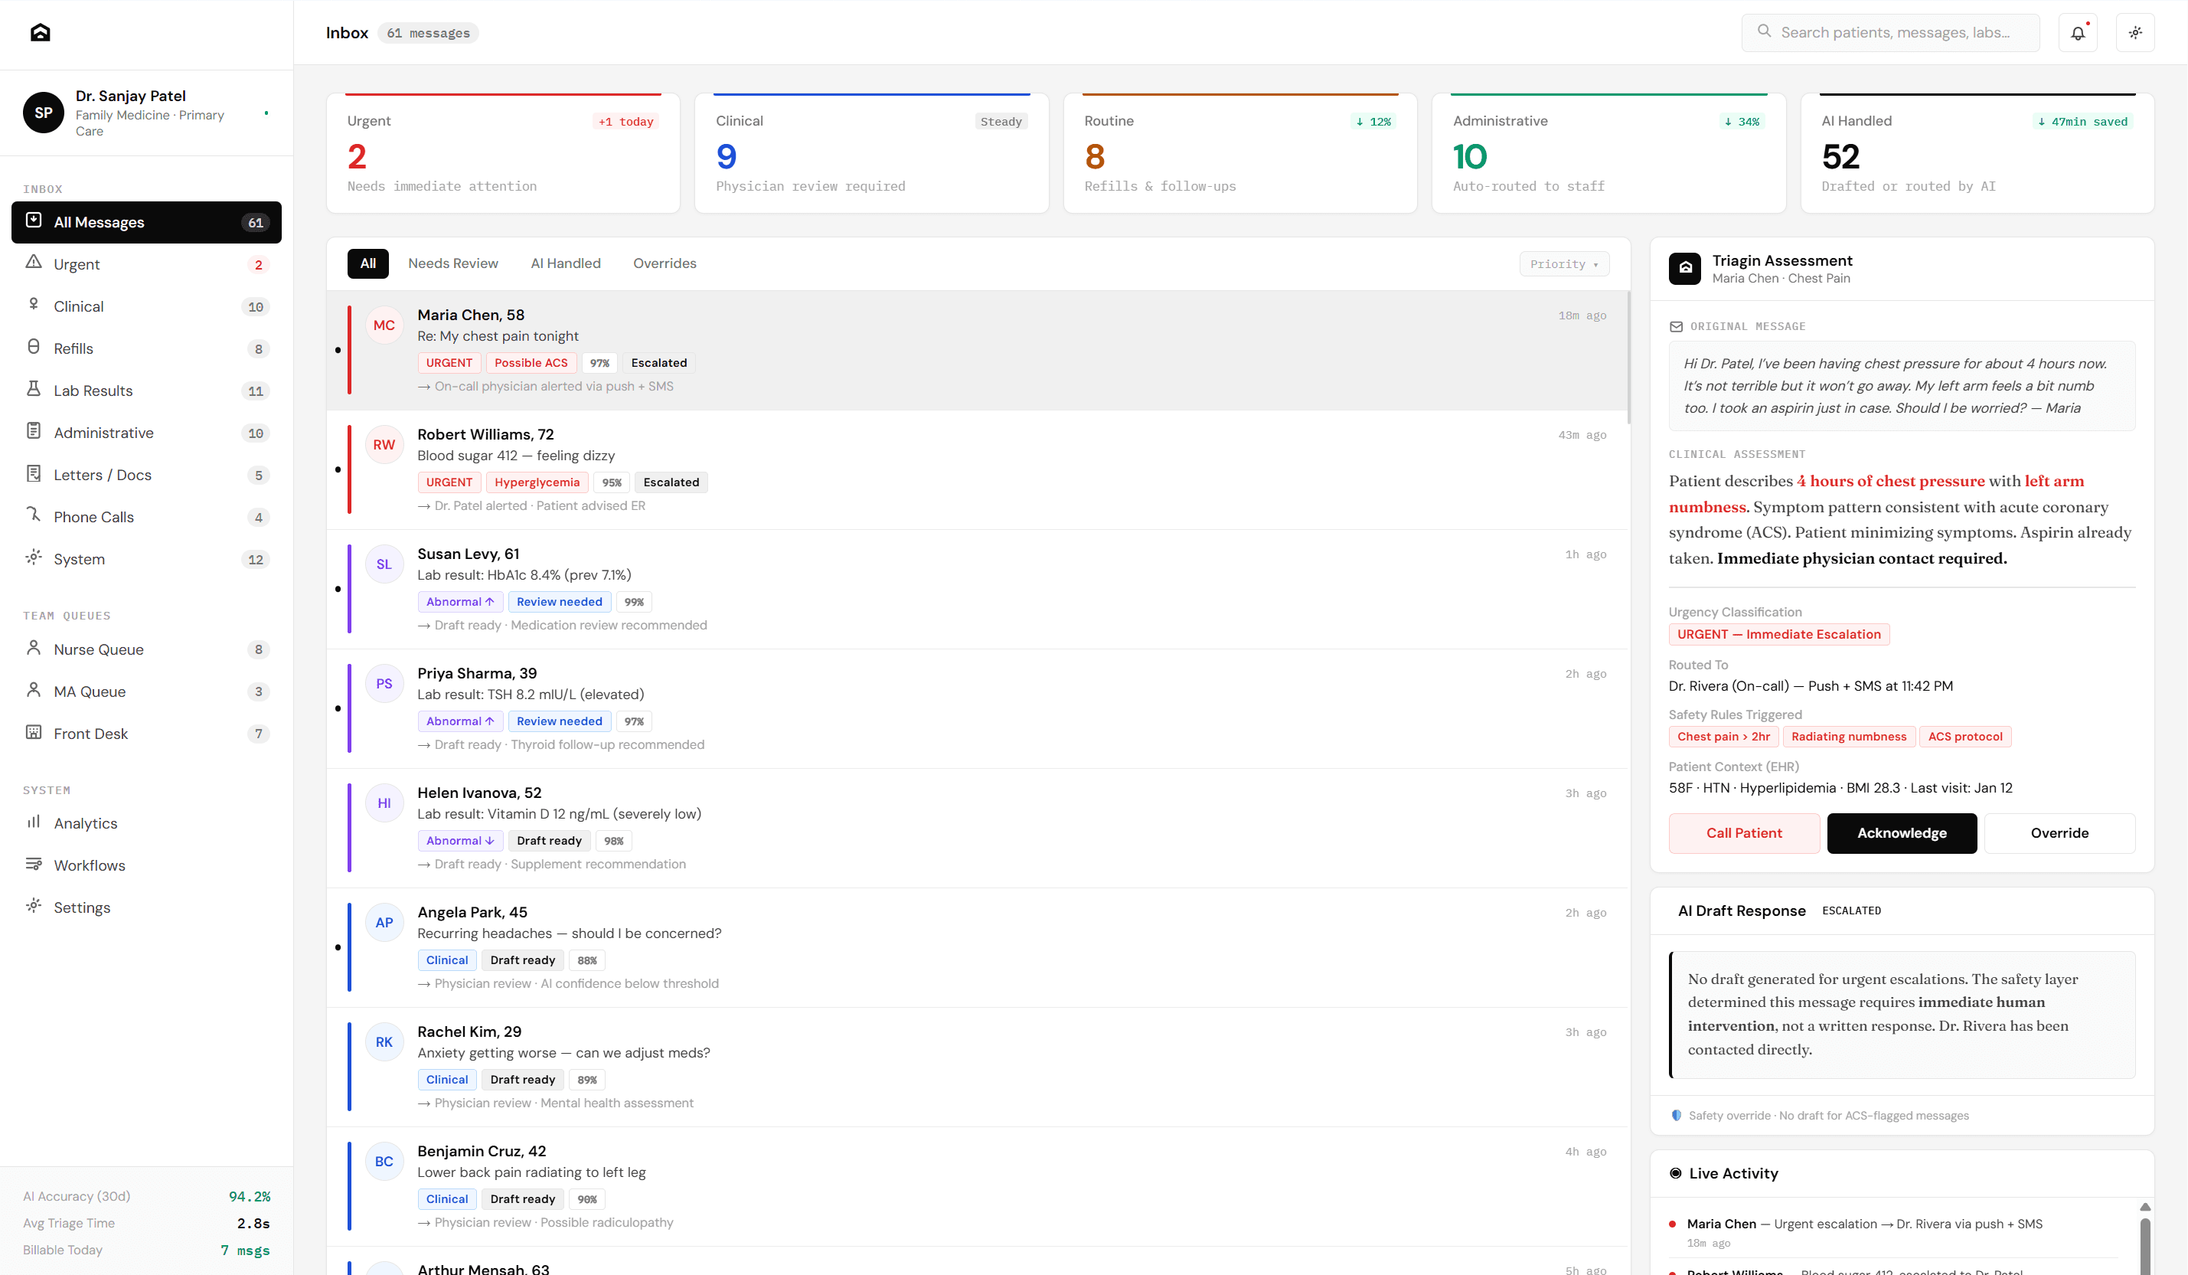Open Analytics bar chart icon
Screen dimensions: 2188x1275
[x=34, y=822]
